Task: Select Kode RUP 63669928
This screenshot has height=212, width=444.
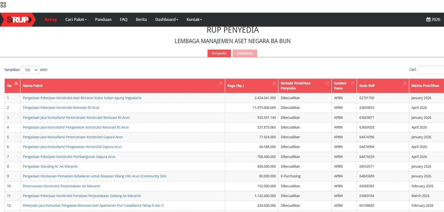Action: pyautogui.click(x=367, y=127)
